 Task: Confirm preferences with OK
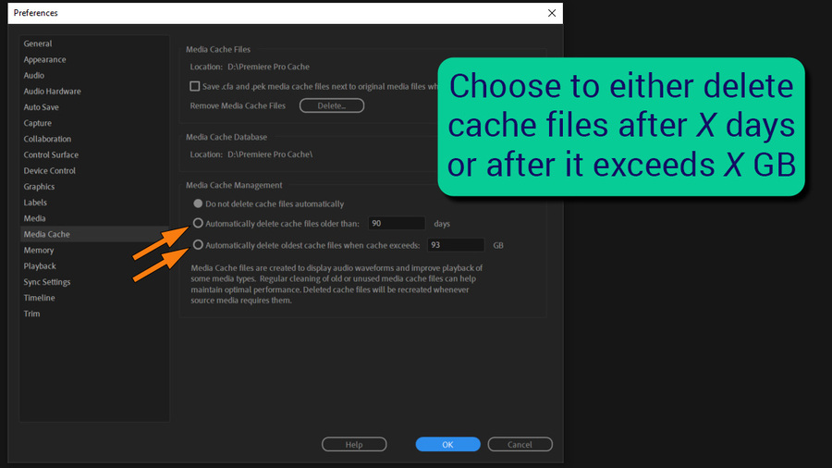point(447,445)
